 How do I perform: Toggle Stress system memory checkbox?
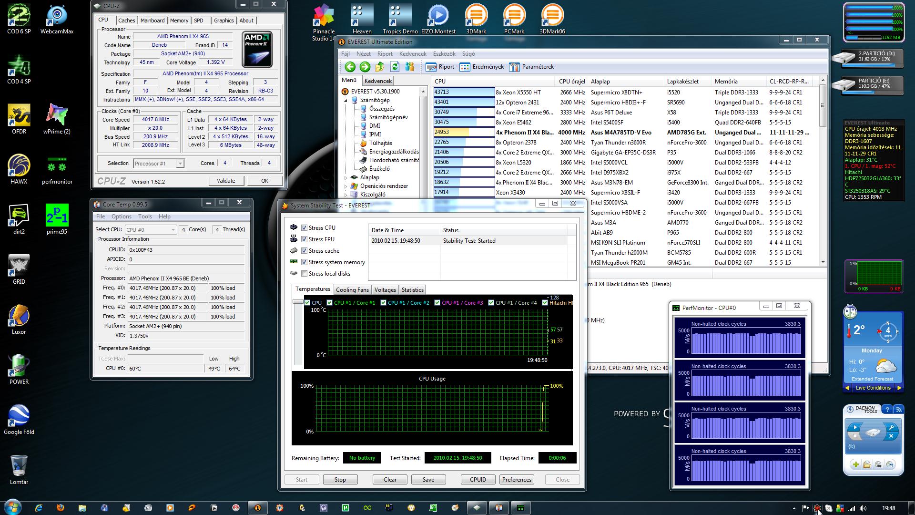304,262
